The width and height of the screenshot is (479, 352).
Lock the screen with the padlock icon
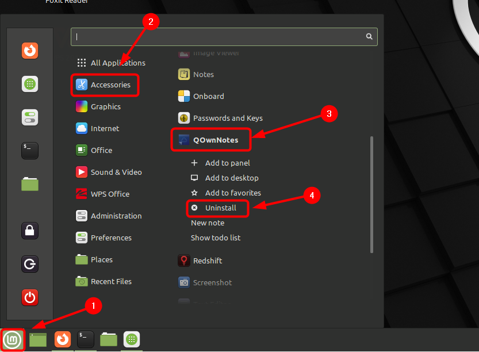click(x=30, y=231)
